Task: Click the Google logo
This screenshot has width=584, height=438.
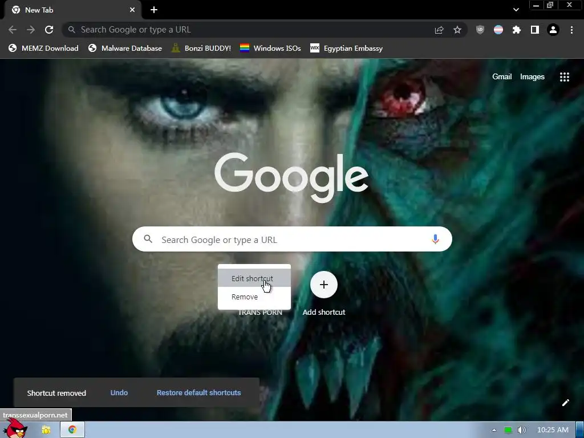Action: click(x=291, y=177)
